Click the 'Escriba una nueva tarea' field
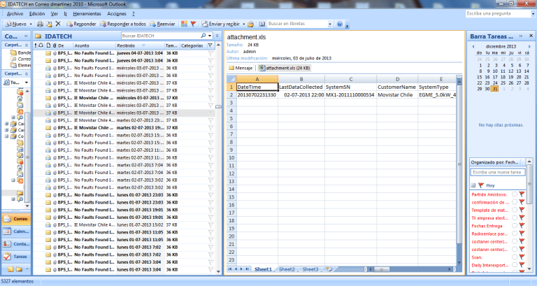Image resolution: width=537 pixels, height=286 pixels. [x=496, y=172]
